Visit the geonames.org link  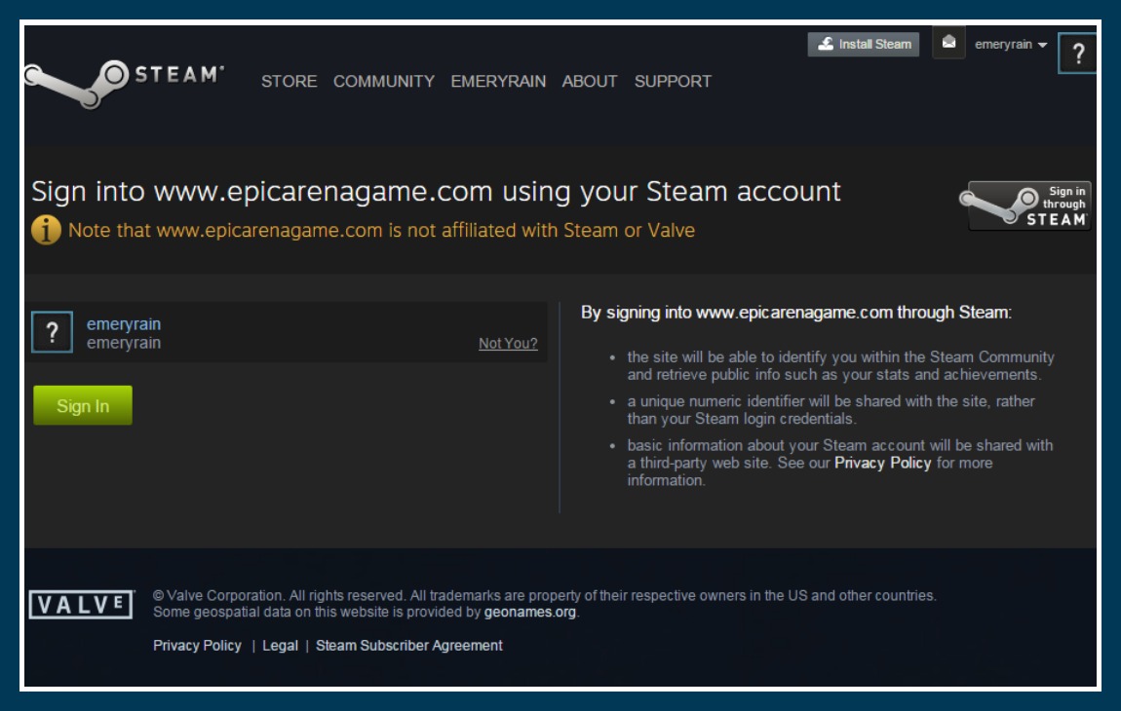point(529,613)
